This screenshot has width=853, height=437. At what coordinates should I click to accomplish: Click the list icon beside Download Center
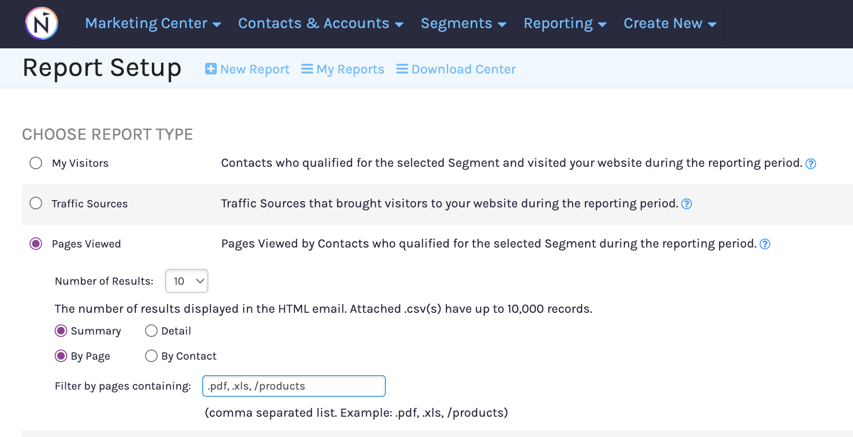[x=402, y=69]
